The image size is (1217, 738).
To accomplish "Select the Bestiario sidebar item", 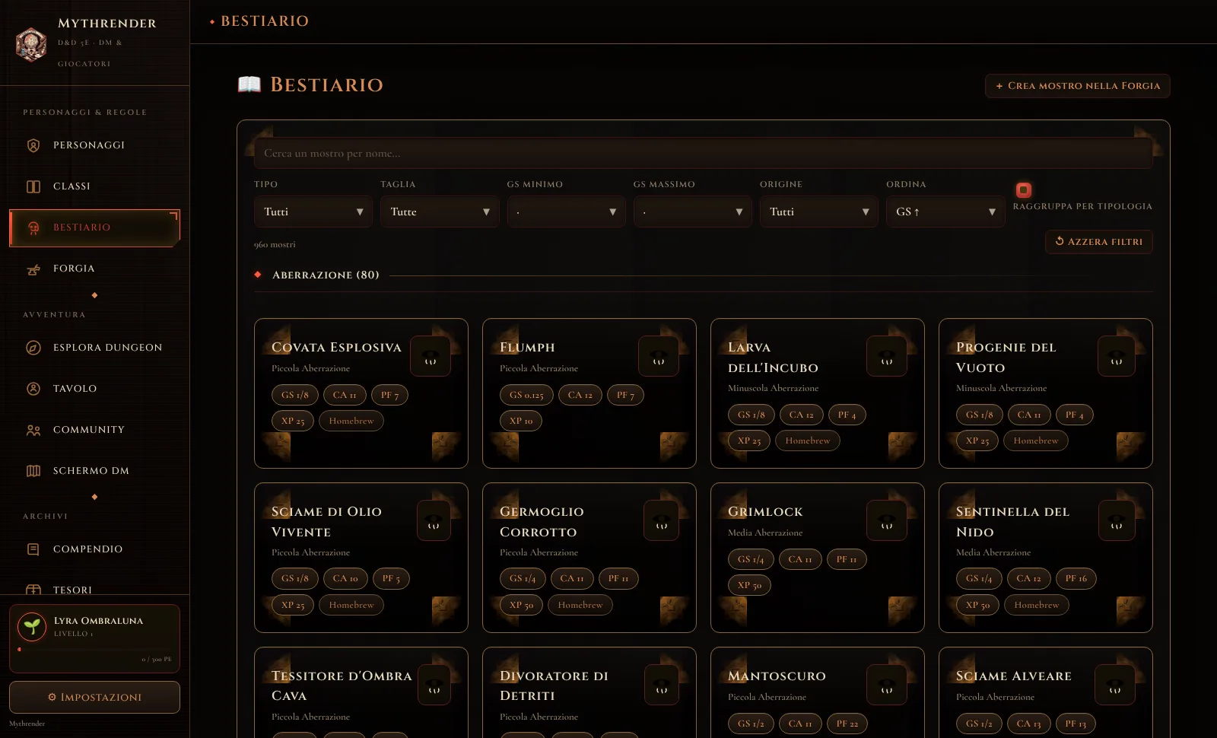I will click(x=94, y=227).
